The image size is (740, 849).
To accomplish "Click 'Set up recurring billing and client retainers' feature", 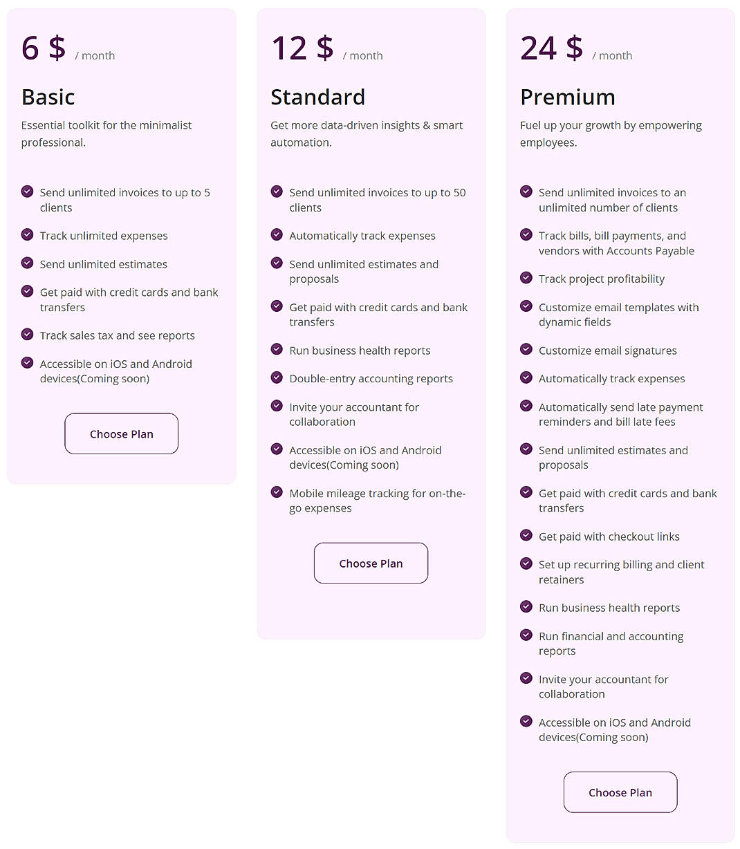I will click(x=621, y=572).
